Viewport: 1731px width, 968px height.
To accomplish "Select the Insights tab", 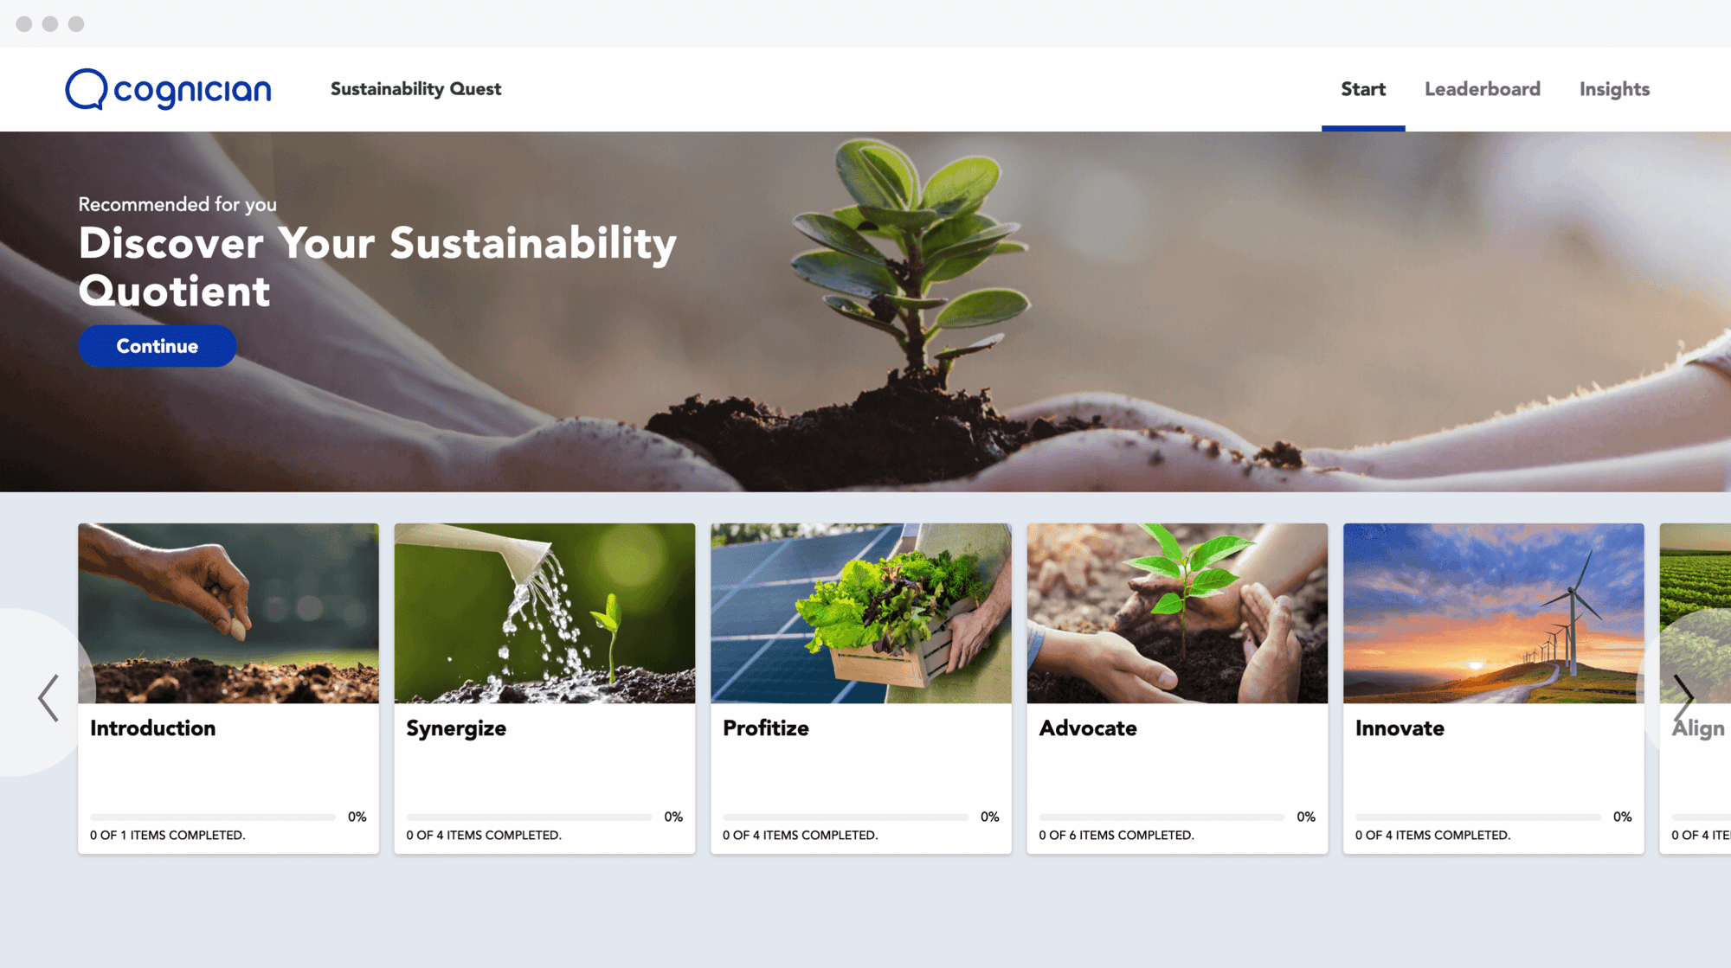I will (1614, 89).
